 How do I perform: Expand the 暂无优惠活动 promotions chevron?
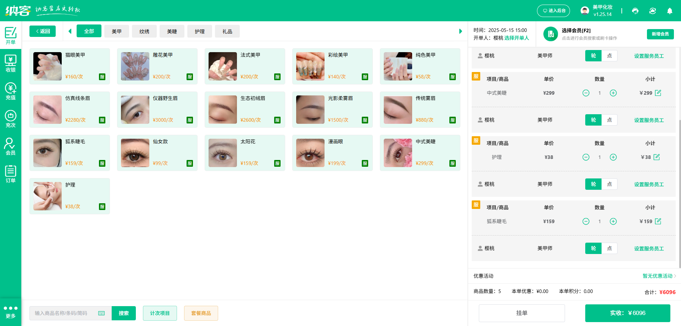click(x=675, y=276)
